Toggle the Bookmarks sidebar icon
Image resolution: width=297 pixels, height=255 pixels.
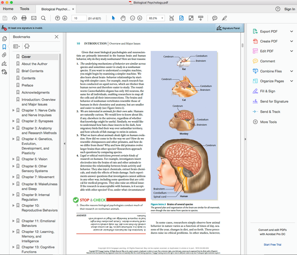pyautogui.click(x=4, y=47)
